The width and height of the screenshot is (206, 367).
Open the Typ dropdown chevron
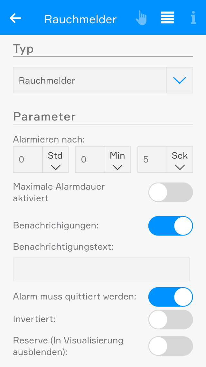point(180,80)
